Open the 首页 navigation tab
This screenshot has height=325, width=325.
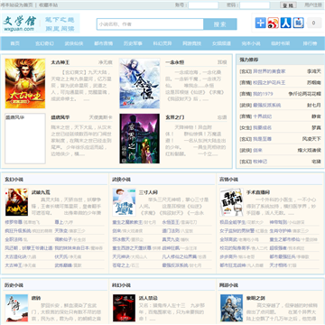point(15,43)
